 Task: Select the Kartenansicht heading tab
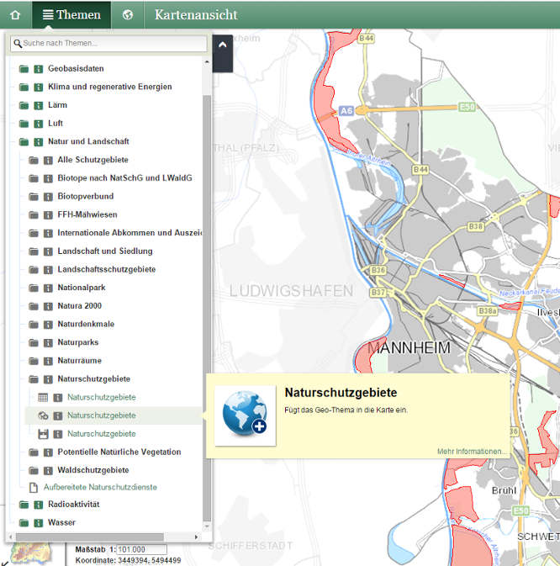click(x=196, y=15)
